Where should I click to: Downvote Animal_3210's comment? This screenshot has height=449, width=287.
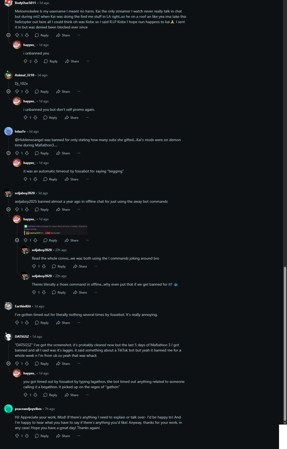point(27,91)
